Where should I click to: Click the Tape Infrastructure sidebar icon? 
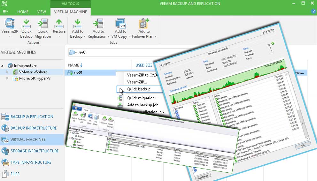click(5, 162)
